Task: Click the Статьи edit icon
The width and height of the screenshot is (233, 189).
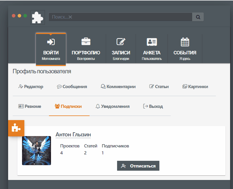Action: (x=151, y=86)
